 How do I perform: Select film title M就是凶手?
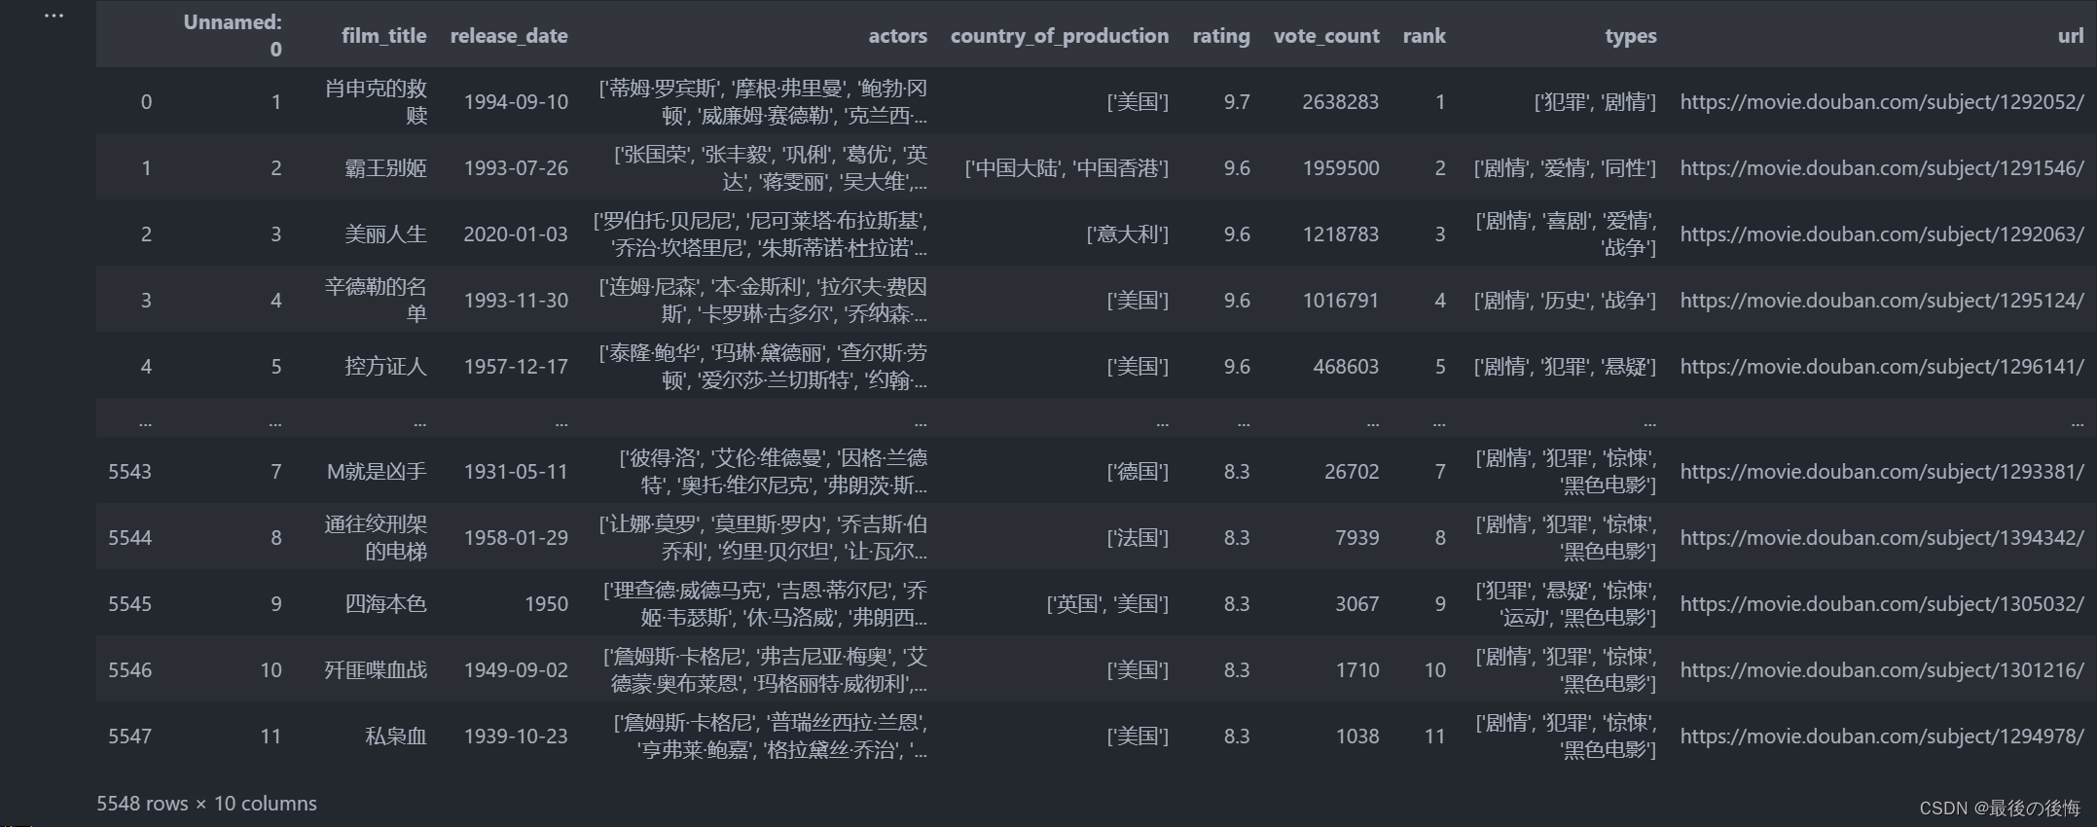point(377,472)
